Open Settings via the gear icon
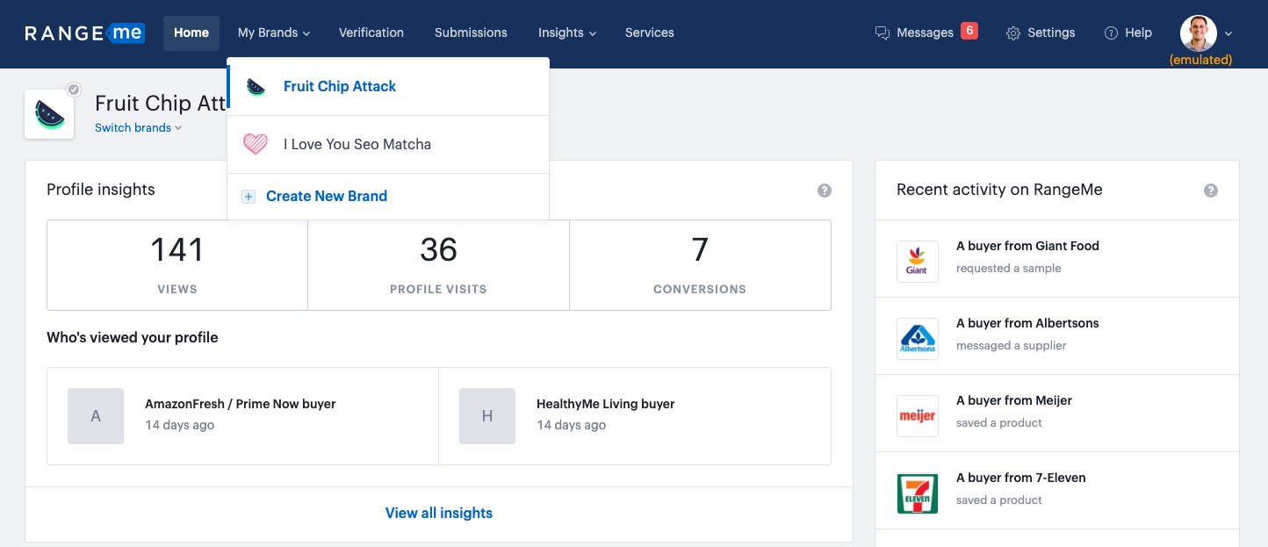This screenshot has height=547, width=1268. click(x=1013, y=33)
